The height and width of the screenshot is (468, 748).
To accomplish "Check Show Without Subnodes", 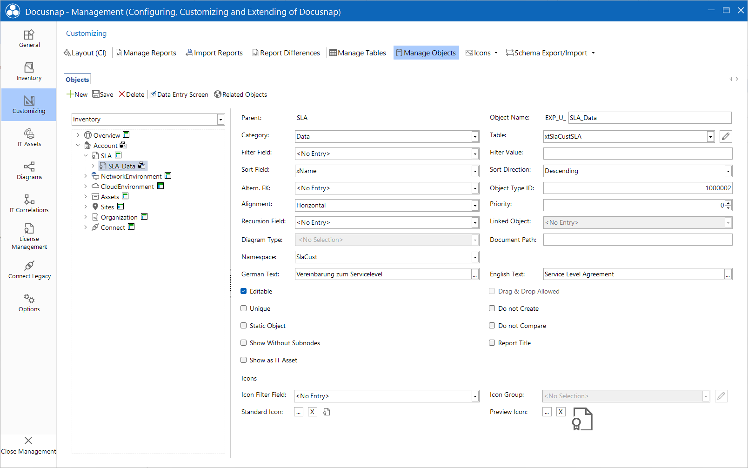I will tap(243, 343).
